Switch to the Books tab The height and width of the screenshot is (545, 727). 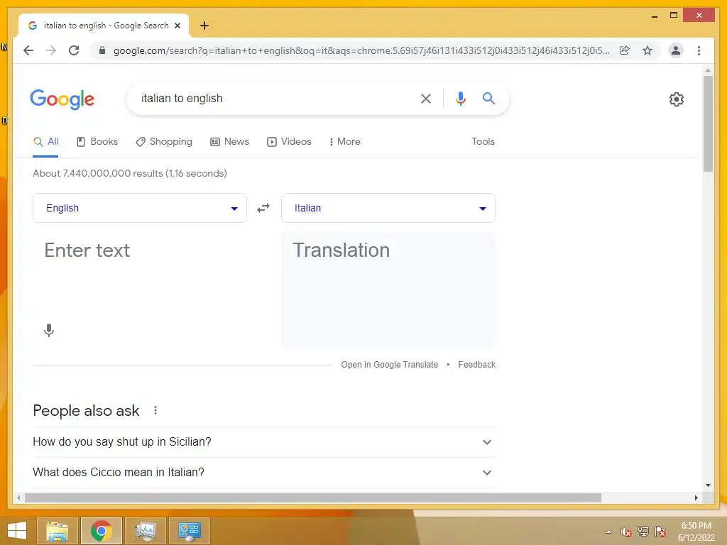pos(97,141)
